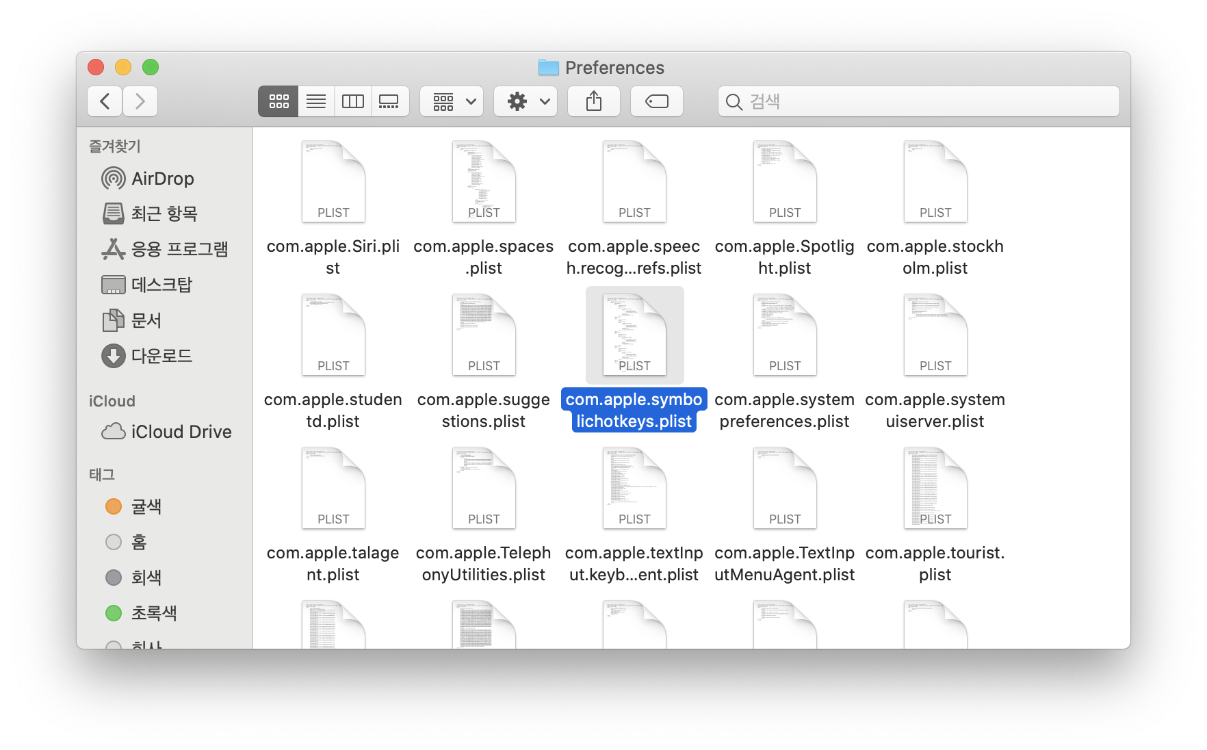Close the Preferences Finder window
This screenshot has width=1207, height=750.
pos(96,67)
